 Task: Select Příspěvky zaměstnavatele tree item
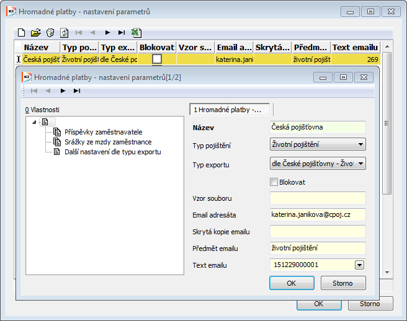103,132
